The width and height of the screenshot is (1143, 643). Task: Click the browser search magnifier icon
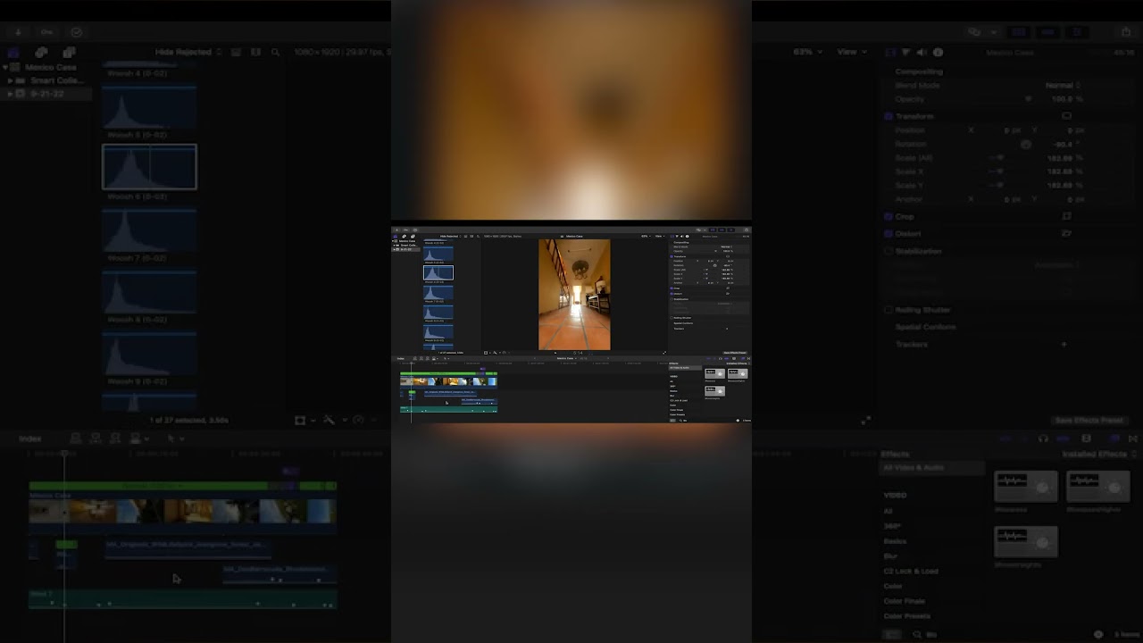click(x=275, y=53)
